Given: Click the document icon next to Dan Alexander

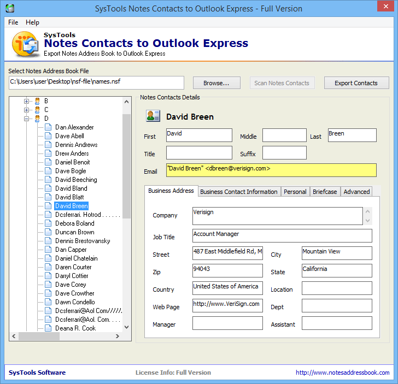Looking at the screenshot, I should [48, 127].
